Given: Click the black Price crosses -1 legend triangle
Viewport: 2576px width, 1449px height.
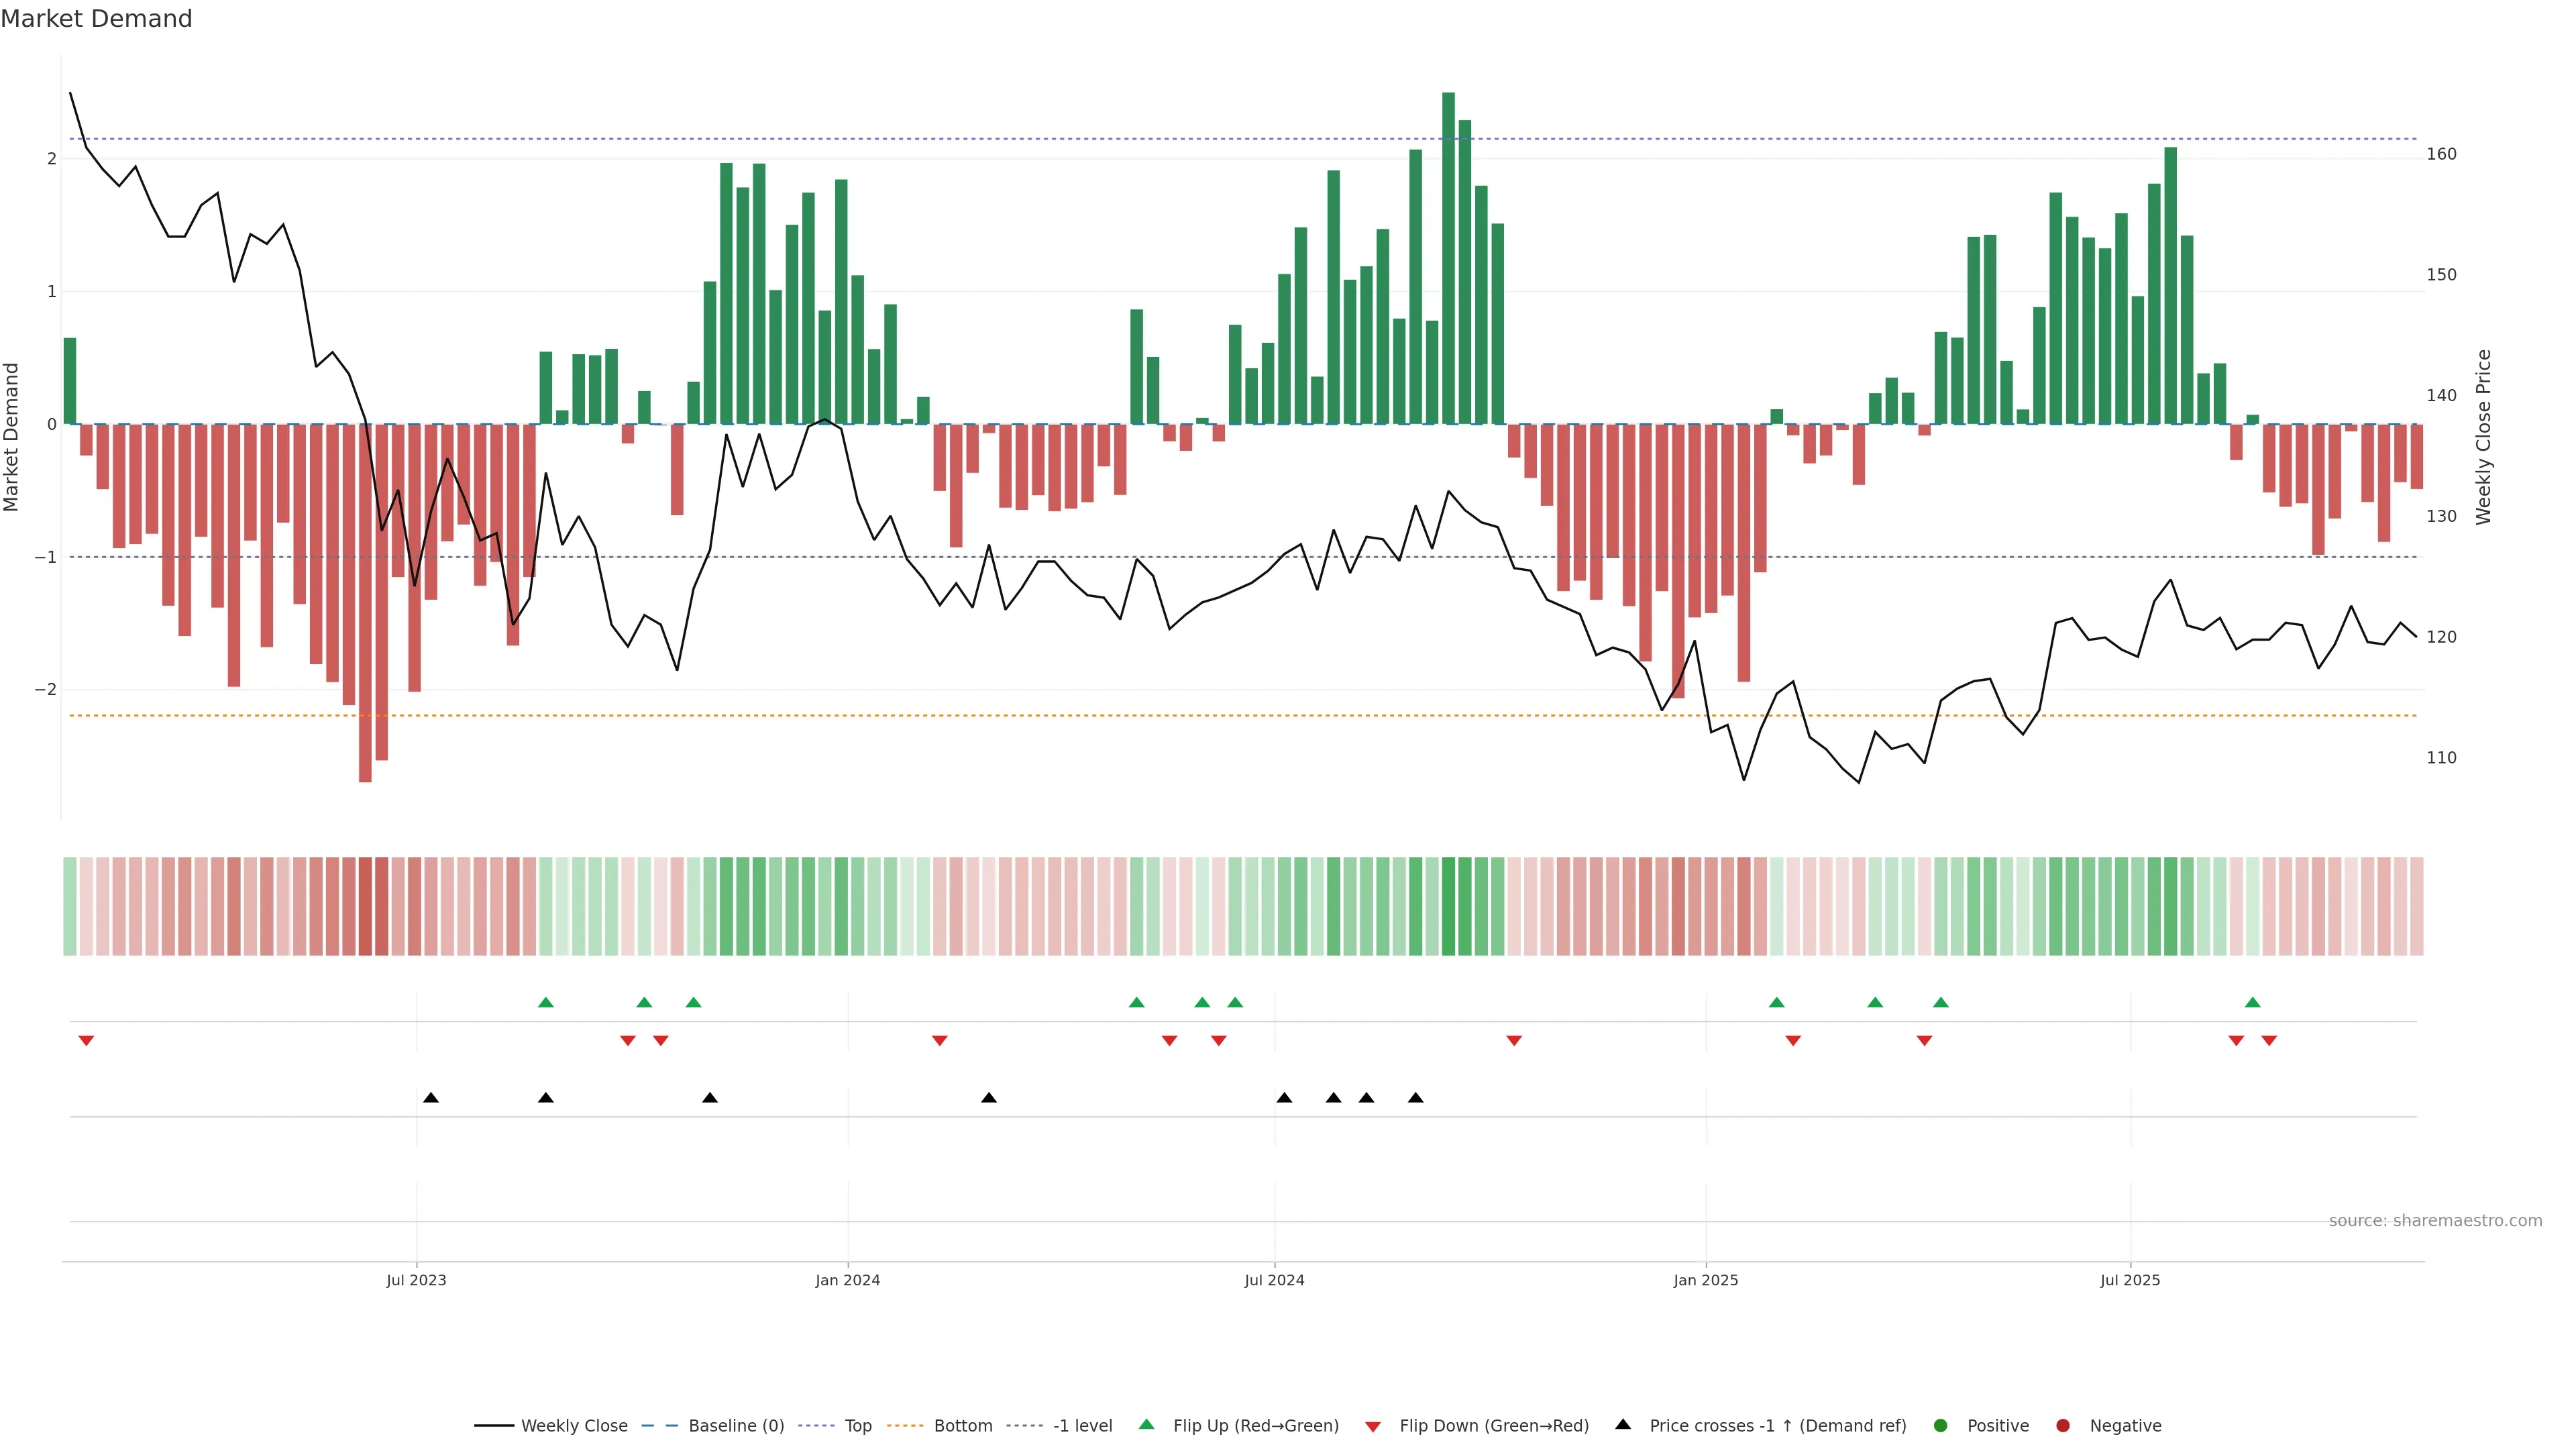Looking at the screenshot, I should 1623,1424.
